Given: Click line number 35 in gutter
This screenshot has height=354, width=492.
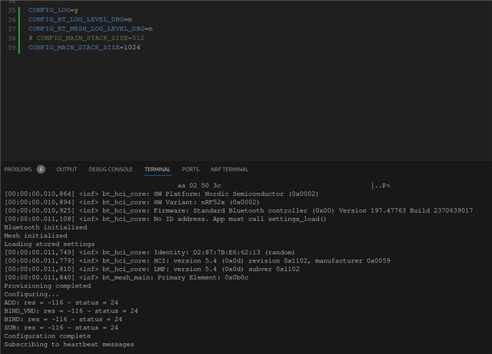Looking at the screenshot, I should coord(12,10).
